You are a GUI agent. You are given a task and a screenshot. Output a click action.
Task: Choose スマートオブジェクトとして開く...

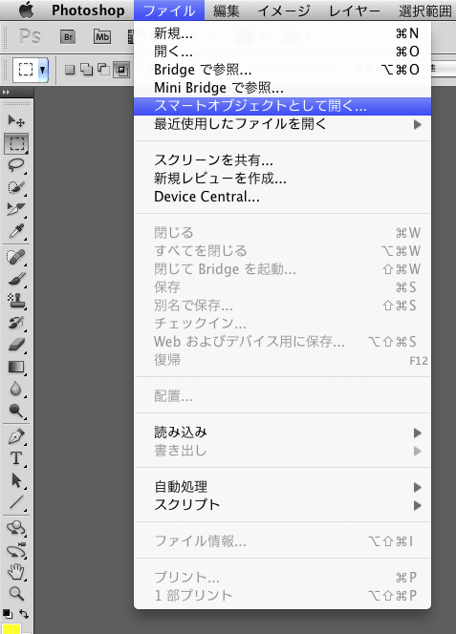coord(282,106)
